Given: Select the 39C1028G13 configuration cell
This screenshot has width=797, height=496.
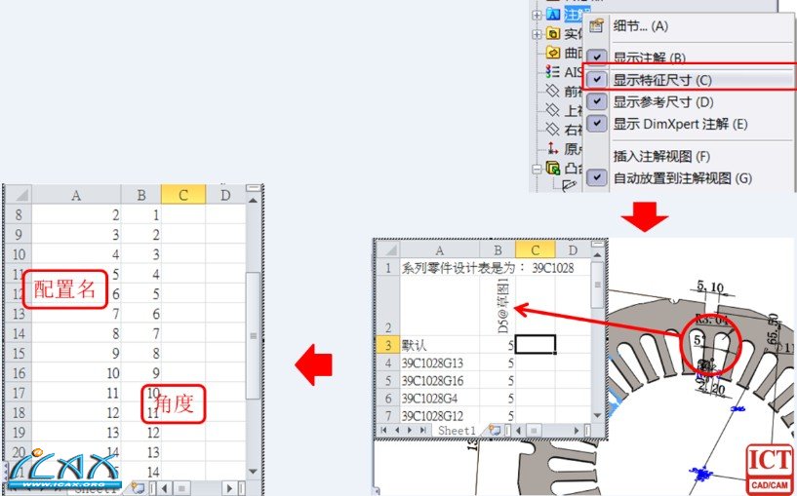Looking at the screenshot, I should [x=440, y=363].
